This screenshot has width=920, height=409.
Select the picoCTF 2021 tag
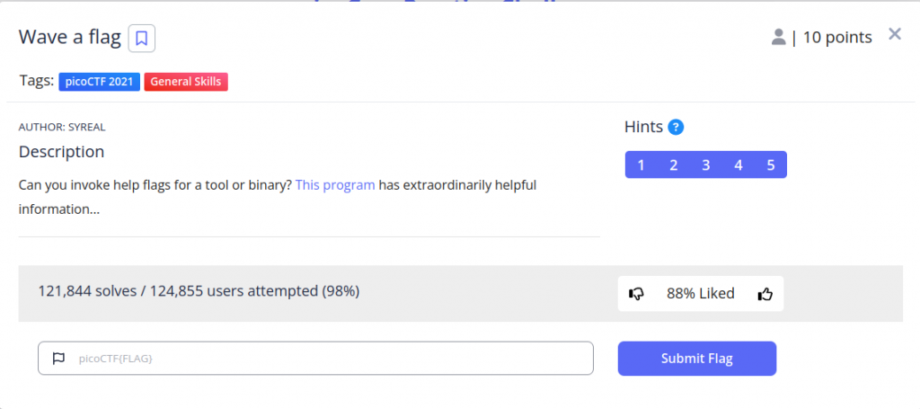[x=99, y=82]
